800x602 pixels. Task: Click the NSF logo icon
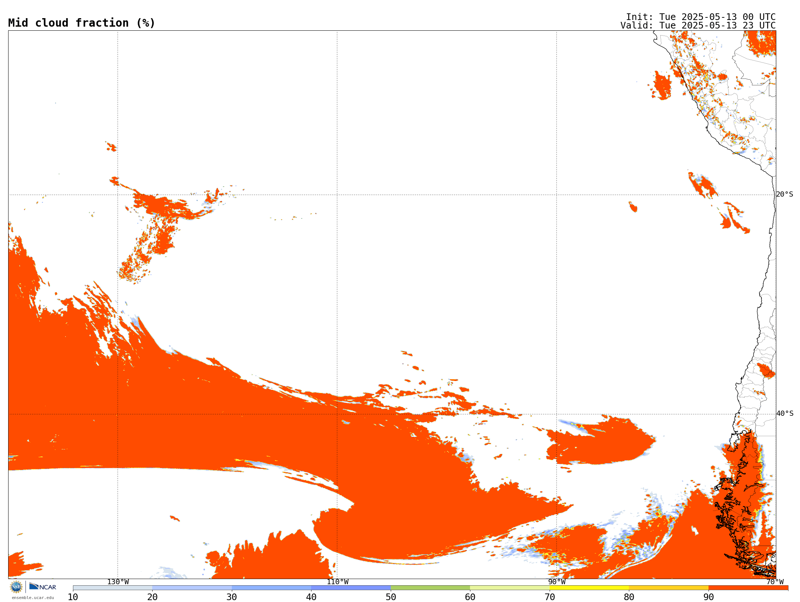click(x=16, y=587)
